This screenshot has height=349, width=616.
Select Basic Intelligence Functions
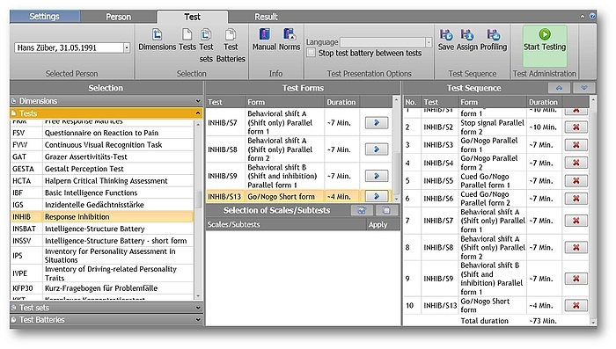click(x=102, y=193)
